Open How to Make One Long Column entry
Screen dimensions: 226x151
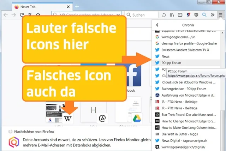tap(186, 128)
